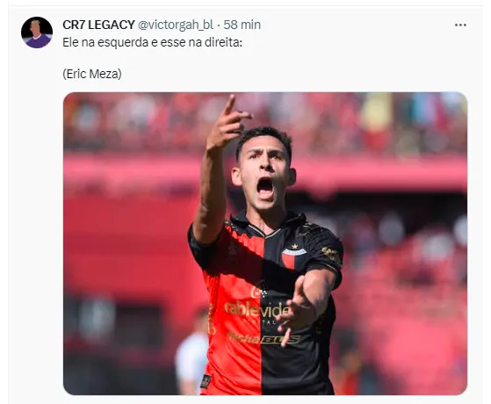Image resolution: width=491 pixels, height=404 pixels.
Task: Click the '(Eric Meza)' text line
Action: pos(92,74)
